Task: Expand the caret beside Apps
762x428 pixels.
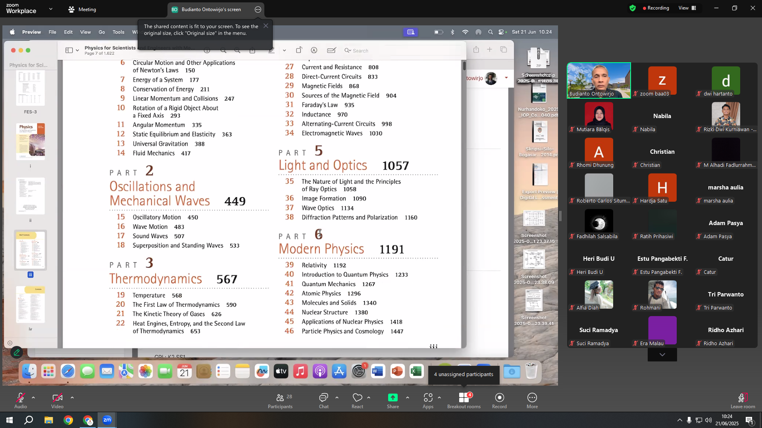Action: coord(439,397)
